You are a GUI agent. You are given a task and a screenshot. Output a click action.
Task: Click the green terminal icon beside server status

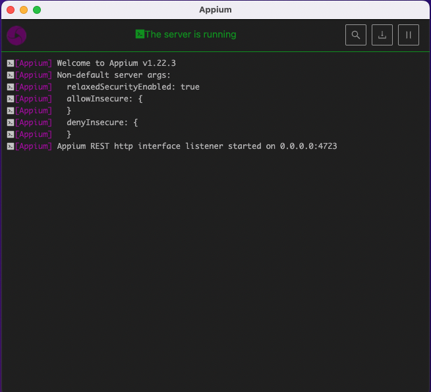140,34
